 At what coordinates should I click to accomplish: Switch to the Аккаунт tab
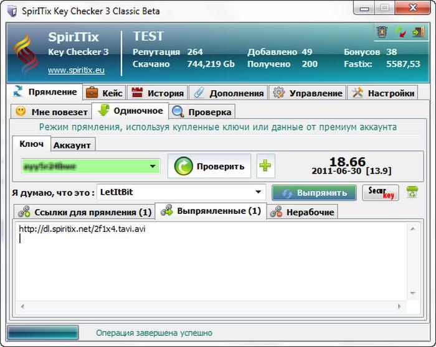point(72,145)
